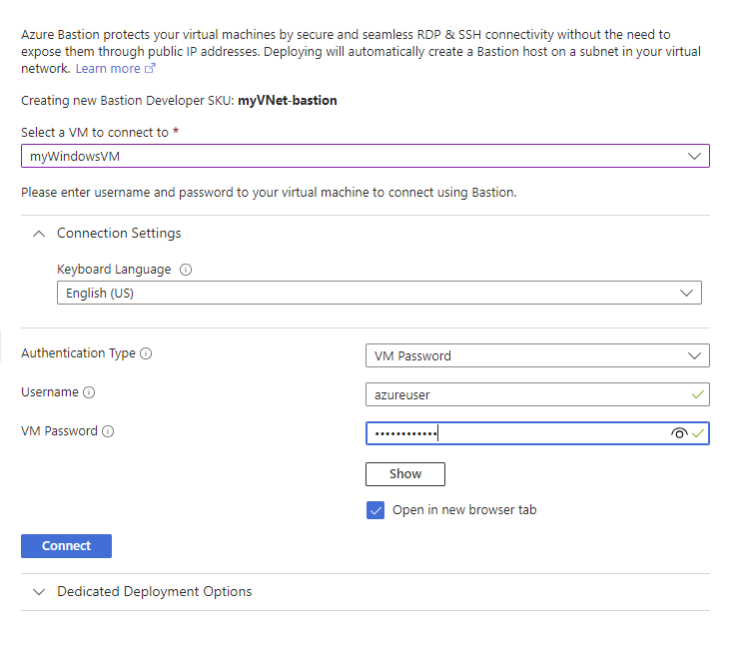Expand Dedicated Deployment Options section
This screenshot has height=649, width=742.
click(154, 592)
